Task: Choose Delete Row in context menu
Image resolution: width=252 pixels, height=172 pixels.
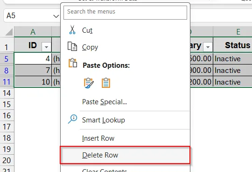Action: (x=125, y=155)
